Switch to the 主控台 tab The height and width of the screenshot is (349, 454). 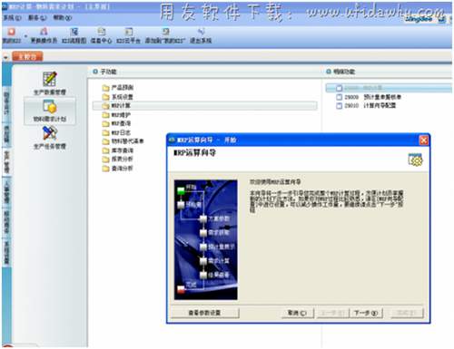(27, 56)
